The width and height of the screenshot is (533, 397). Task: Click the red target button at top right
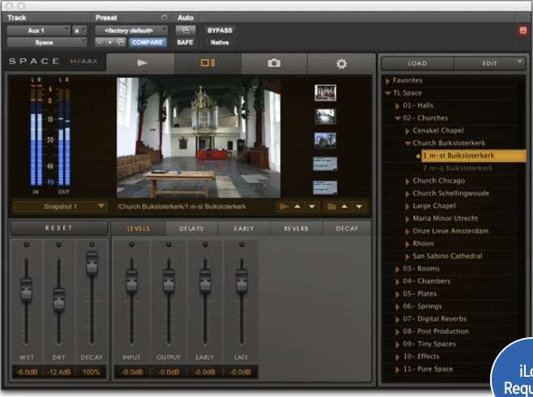pyautogui.click(x=522, y=30)
